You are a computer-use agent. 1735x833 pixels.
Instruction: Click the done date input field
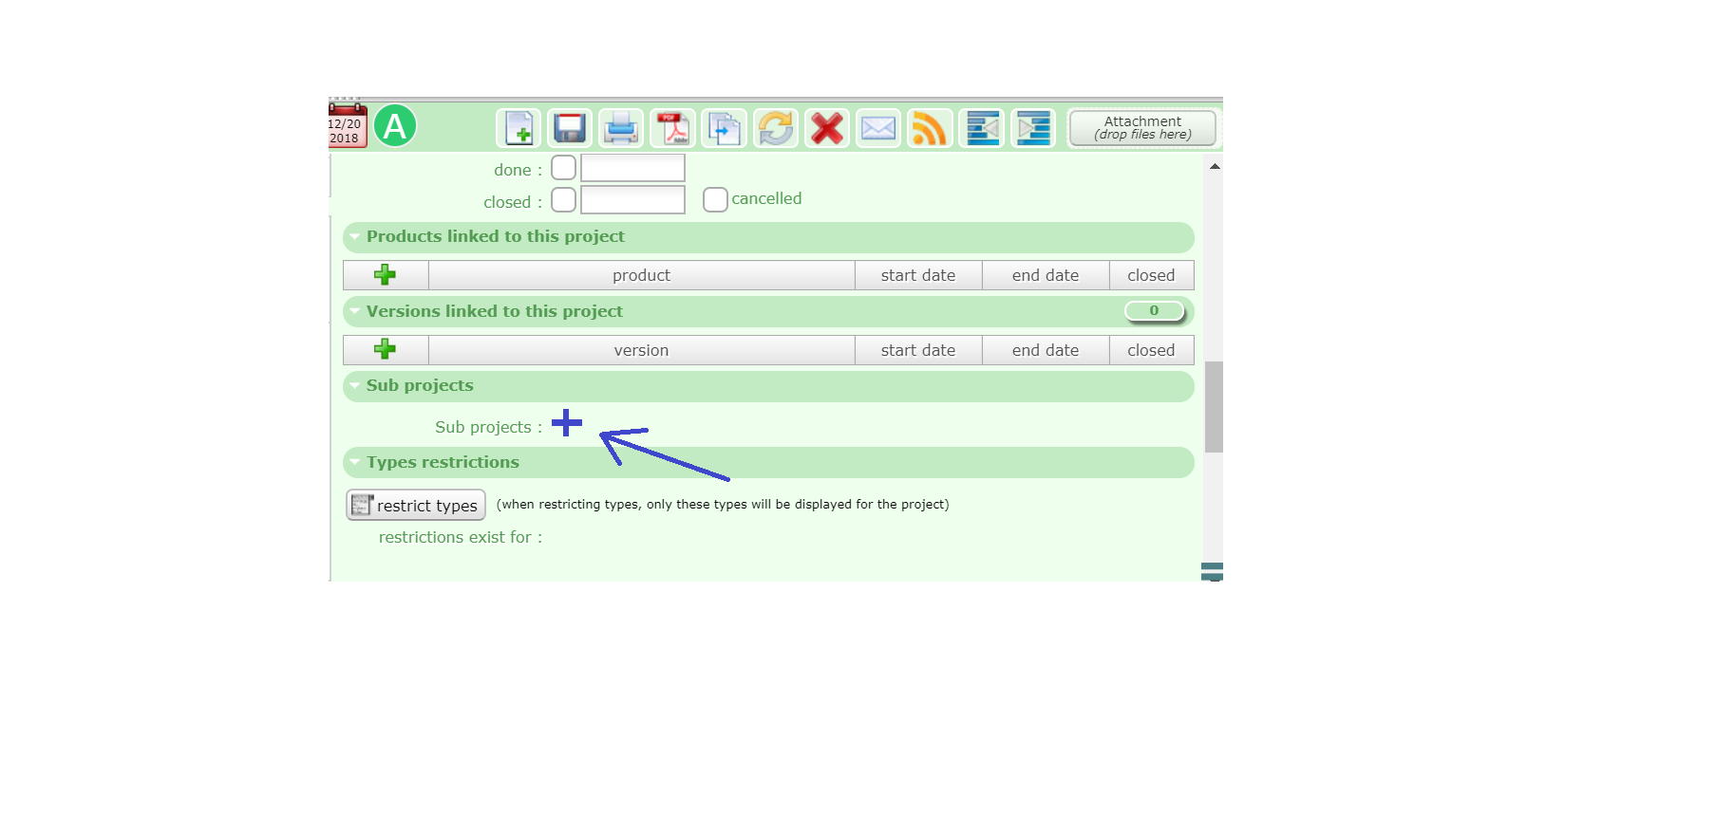[x=632, y=168]
